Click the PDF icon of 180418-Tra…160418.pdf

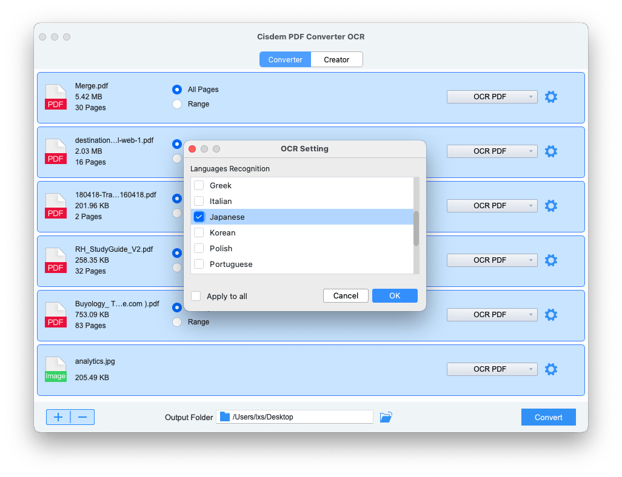point(56,206)
